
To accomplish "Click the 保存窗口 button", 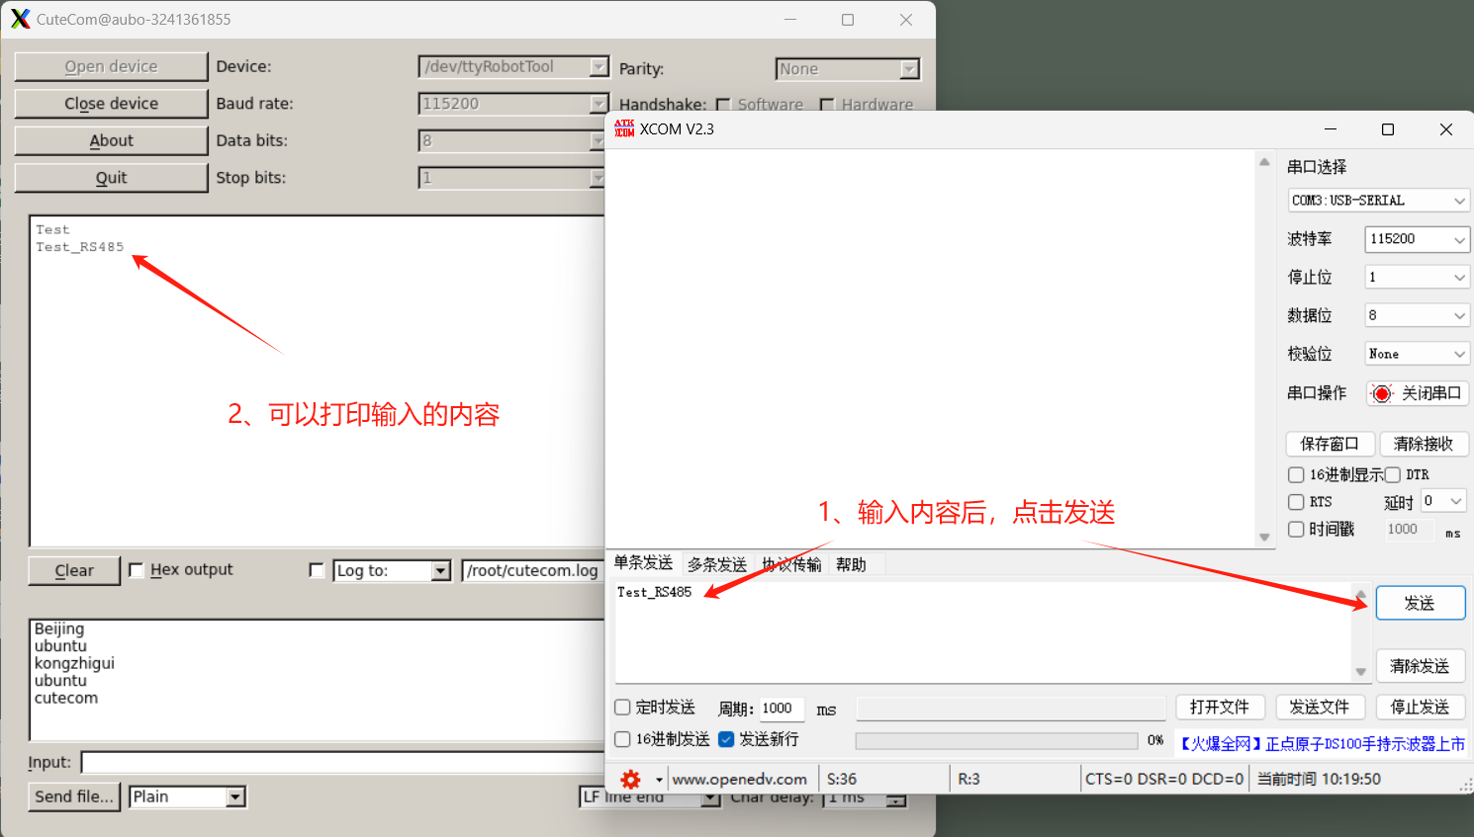I will [x=1330, y=444].
